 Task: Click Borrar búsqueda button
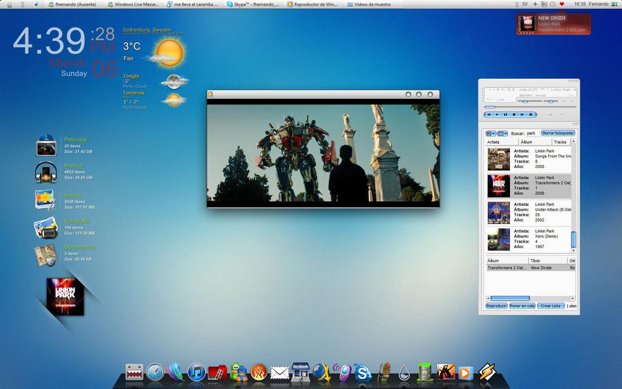click(x=558, y=133)
